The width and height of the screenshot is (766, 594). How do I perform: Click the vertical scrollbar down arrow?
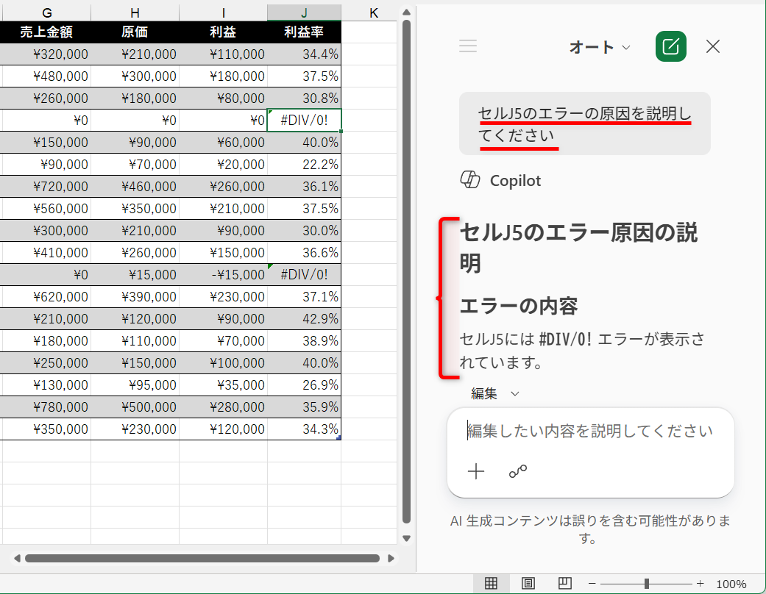tap(406, 538)
